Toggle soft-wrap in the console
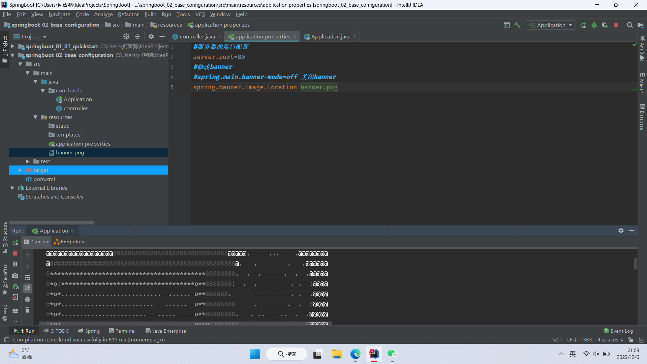The height and width of the screenshot is (364, 647). 27,277
